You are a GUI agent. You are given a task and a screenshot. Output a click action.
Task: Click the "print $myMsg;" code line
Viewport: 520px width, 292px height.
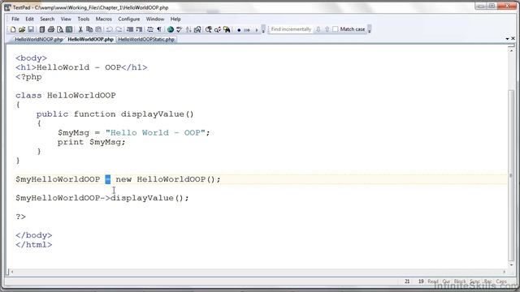[x=91, y=143]
